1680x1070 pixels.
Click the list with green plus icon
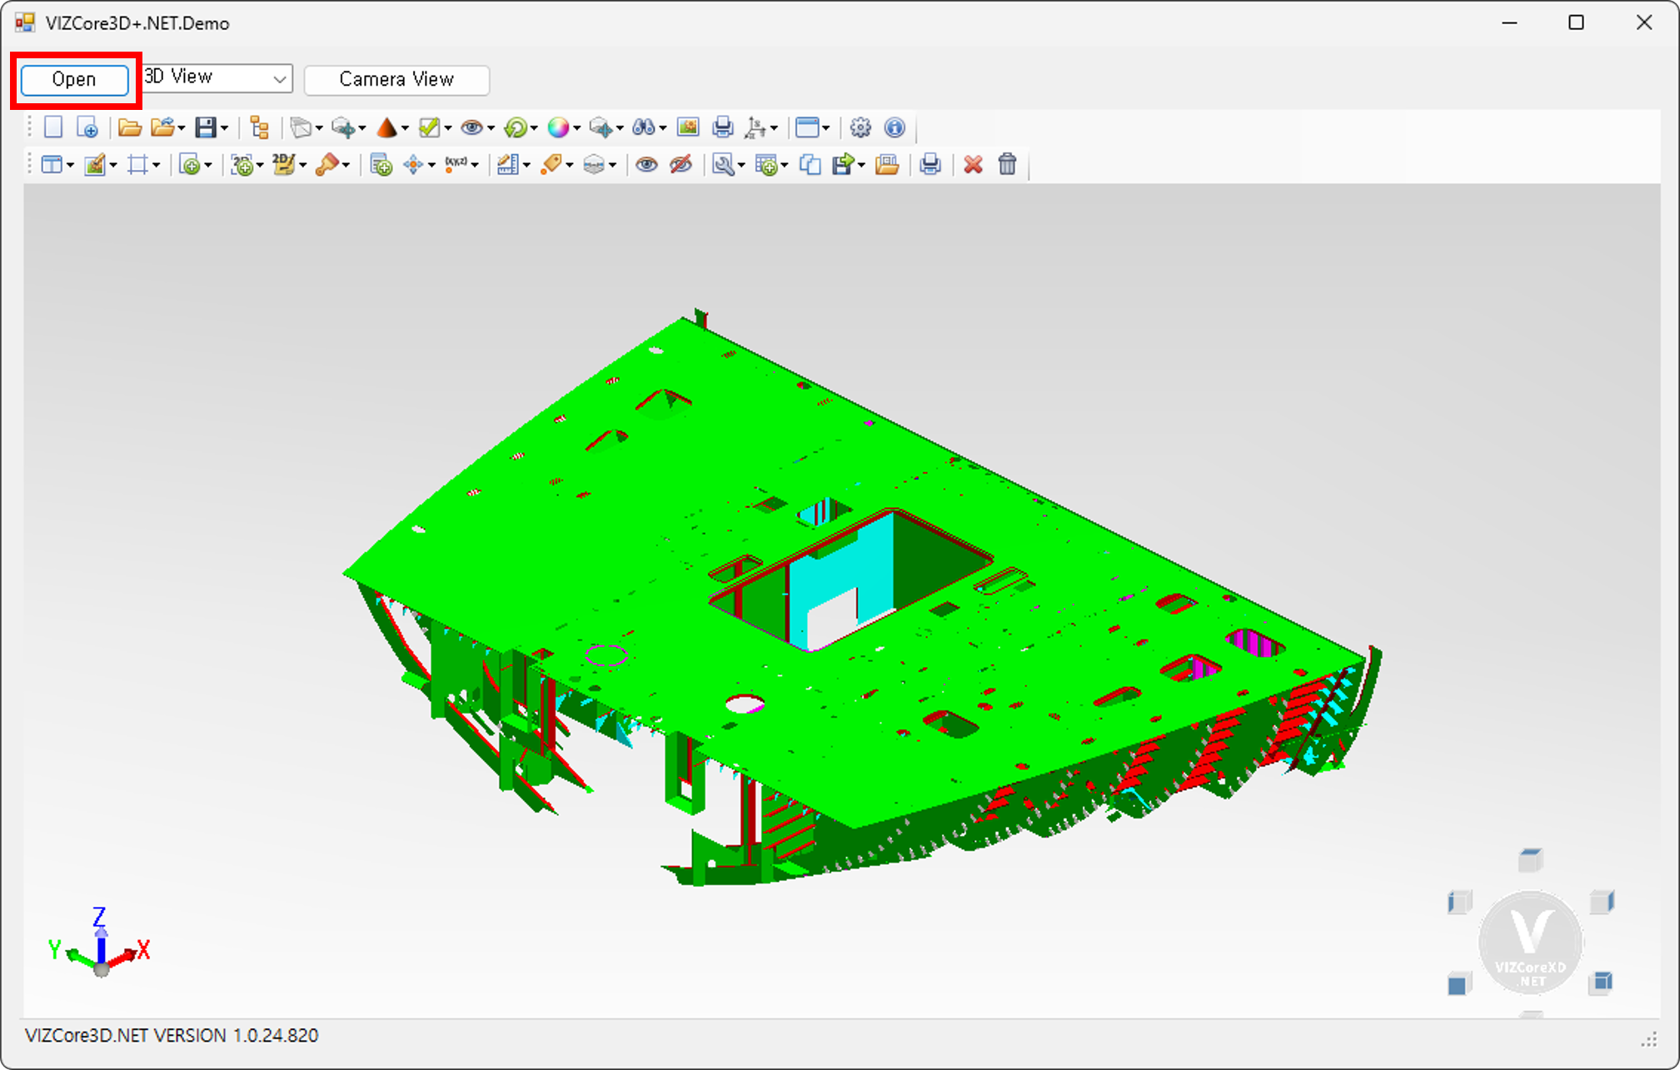pos(381,165)
